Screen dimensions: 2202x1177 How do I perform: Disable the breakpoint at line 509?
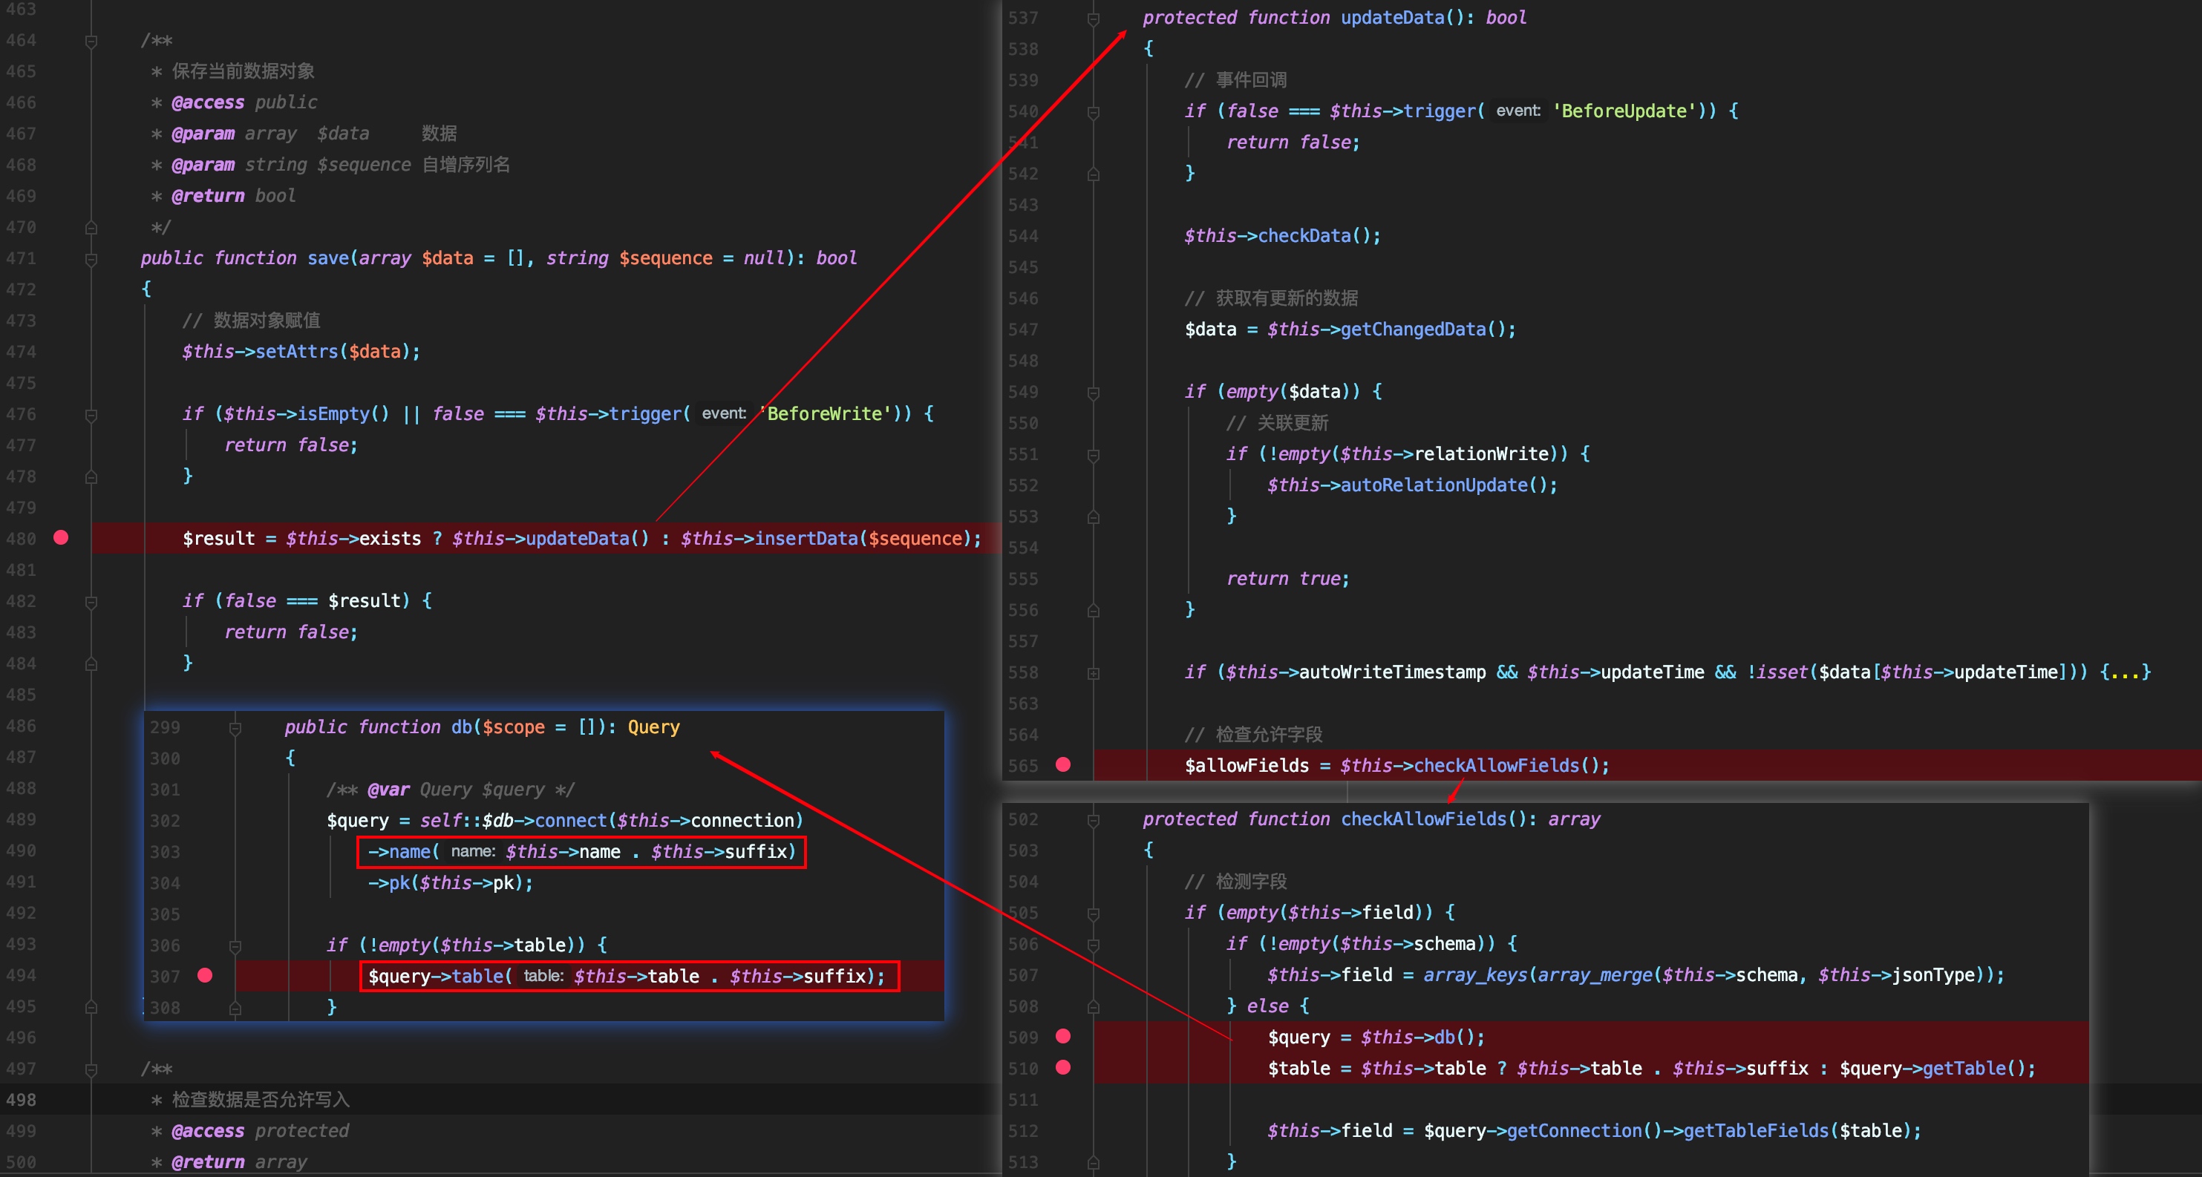pos(1063,1036)
